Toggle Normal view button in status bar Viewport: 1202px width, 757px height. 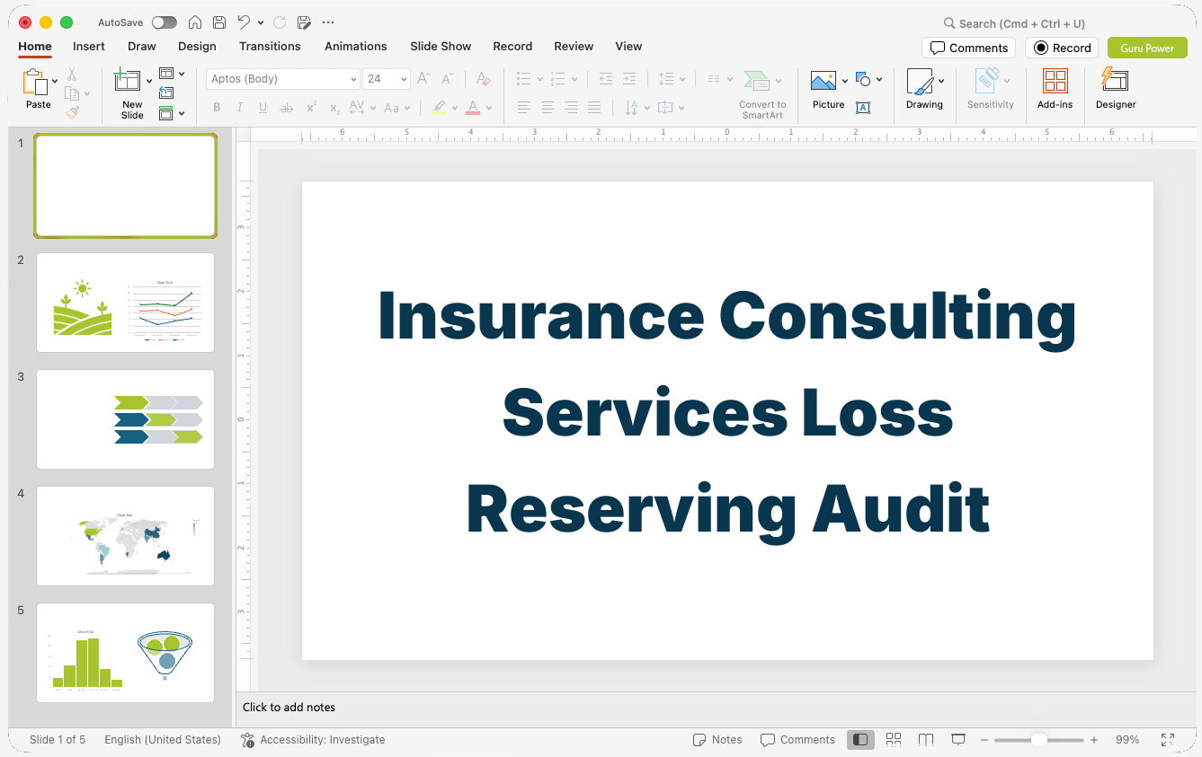point(860,739)
